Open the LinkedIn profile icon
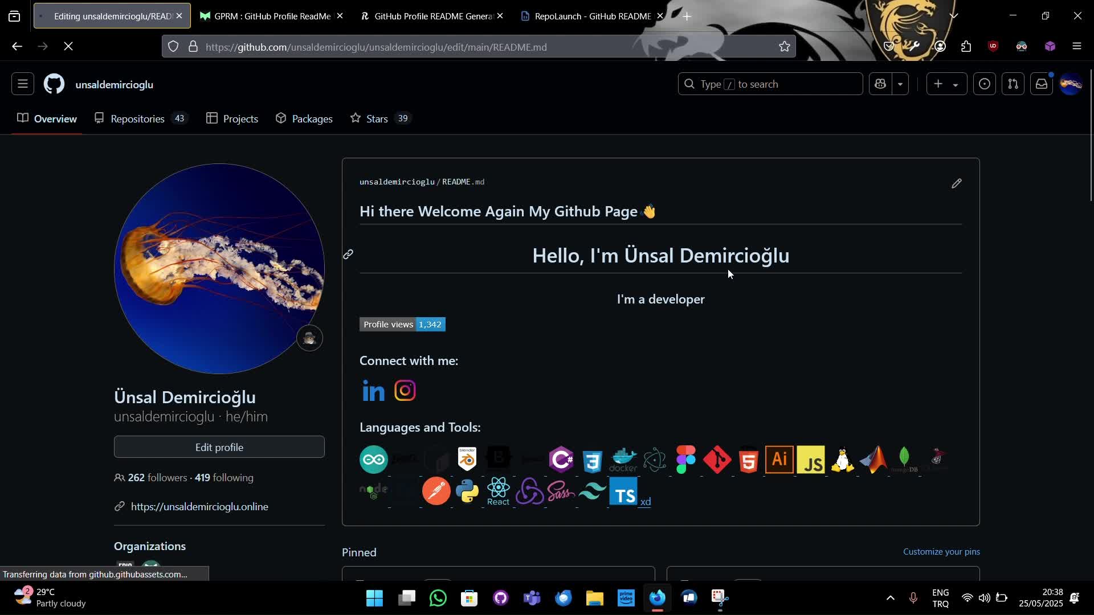 374,391
